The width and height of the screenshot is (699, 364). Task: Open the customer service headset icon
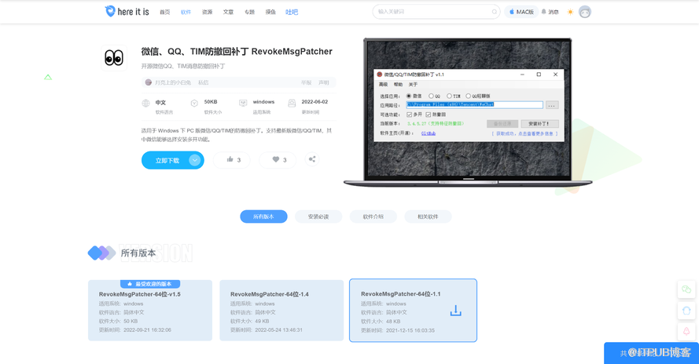(686, 311)
